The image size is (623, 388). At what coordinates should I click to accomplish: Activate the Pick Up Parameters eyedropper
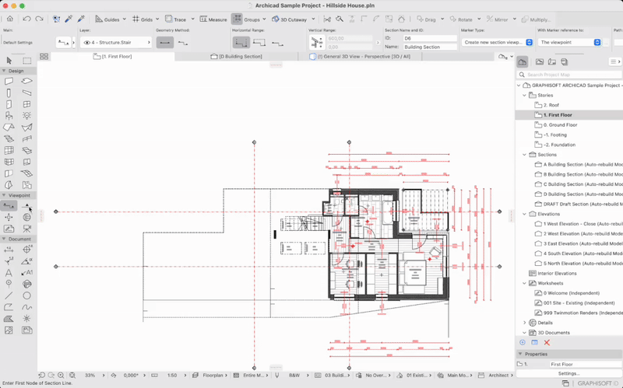tap(69, 19)
